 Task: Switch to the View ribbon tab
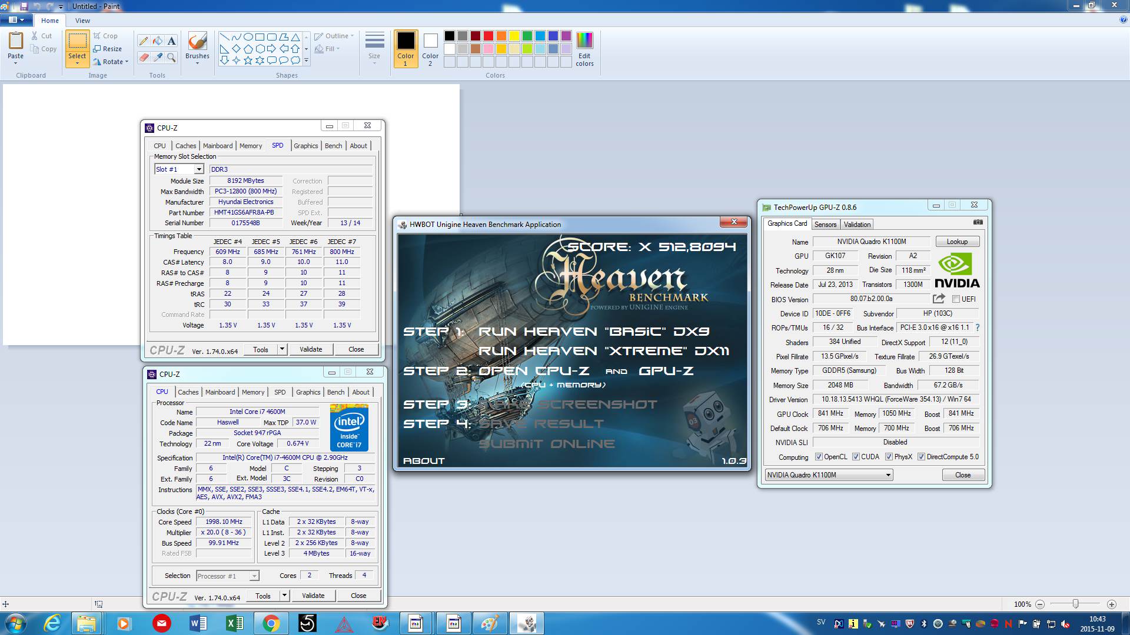(x=82, y=21)
